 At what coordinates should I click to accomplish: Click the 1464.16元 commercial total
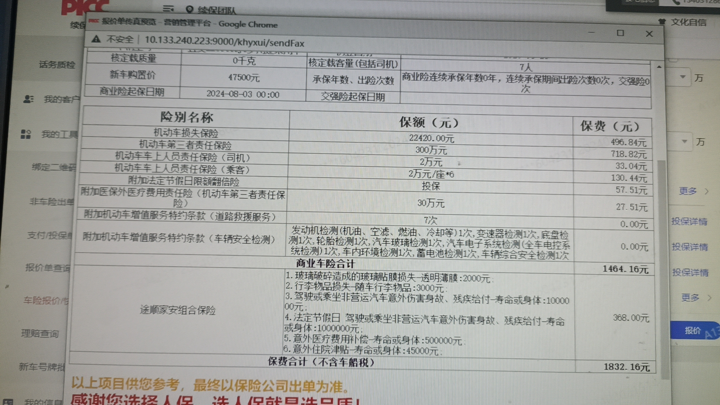click(x=625, y=269)
